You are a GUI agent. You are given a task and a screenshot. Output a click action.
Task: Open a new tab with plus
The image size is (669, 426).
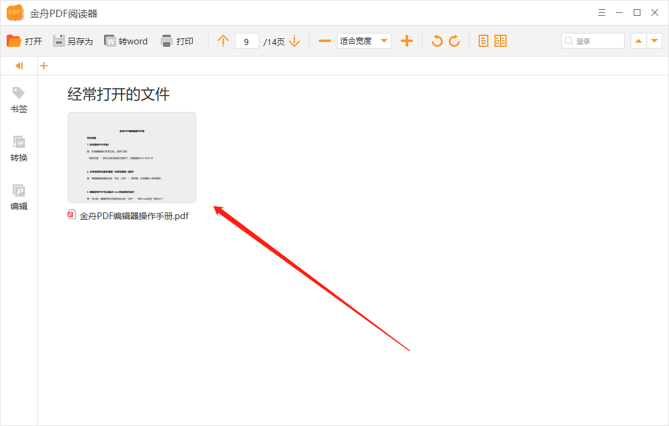point(43,65)
